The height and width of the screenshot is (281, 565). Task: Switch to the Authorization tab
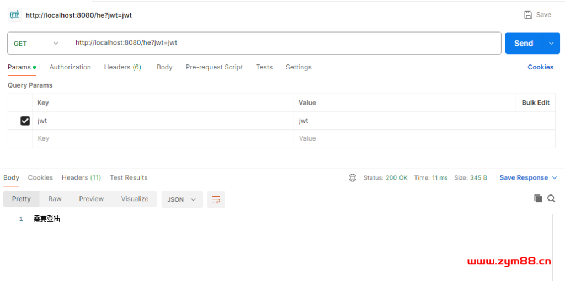point(70,67)
